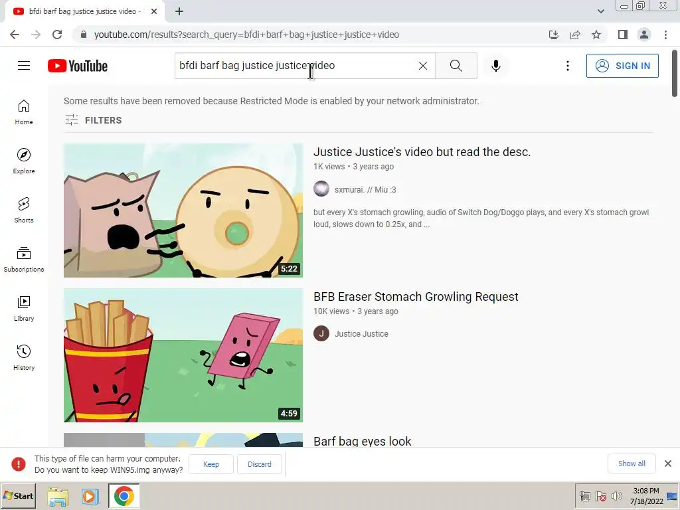Click the Justice Justice 'J' avatar
Viewport: 680px width, 510px height.
tap(321, 333)
